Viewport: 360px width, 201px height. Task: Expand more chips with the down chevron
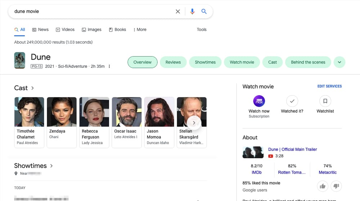pos(339,62)
